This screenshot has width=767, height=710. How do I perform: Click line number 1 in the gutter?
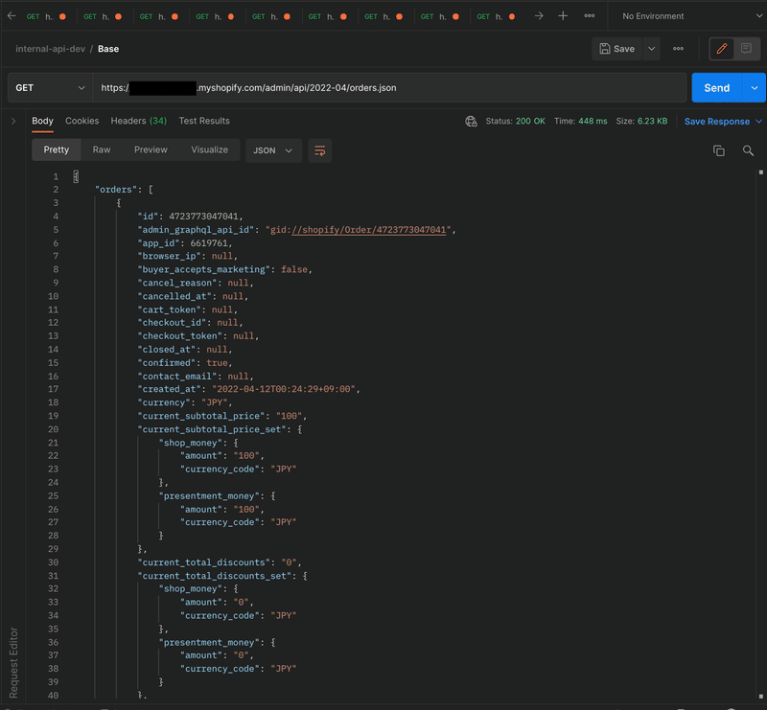pos(56,176)
